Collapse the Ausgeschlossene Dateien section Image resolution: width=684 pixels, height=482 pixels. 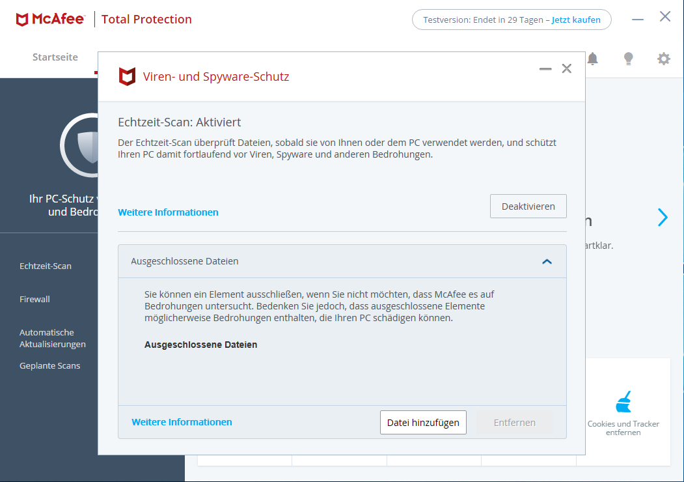tap(547, 261)
